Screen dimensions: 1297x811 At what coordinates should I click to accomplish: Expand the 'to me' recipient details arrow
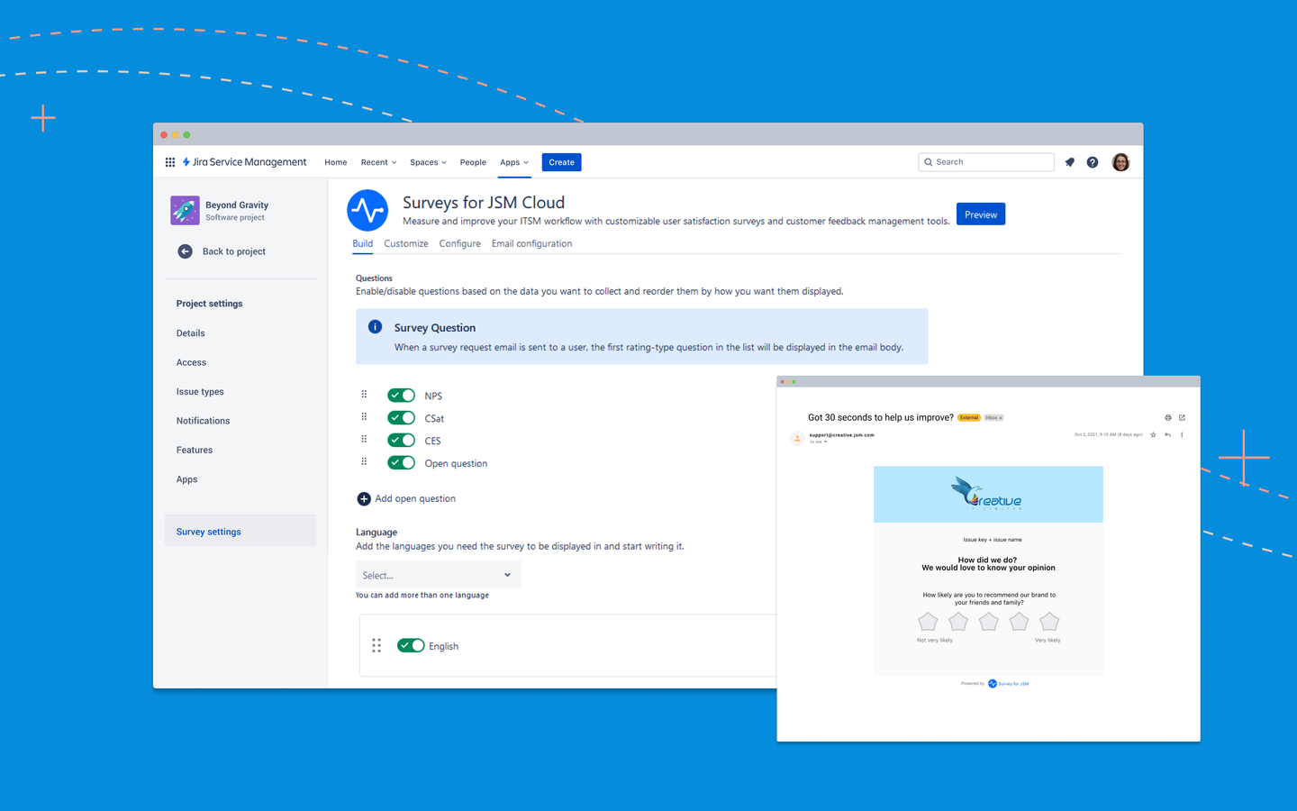pos(825,442)
